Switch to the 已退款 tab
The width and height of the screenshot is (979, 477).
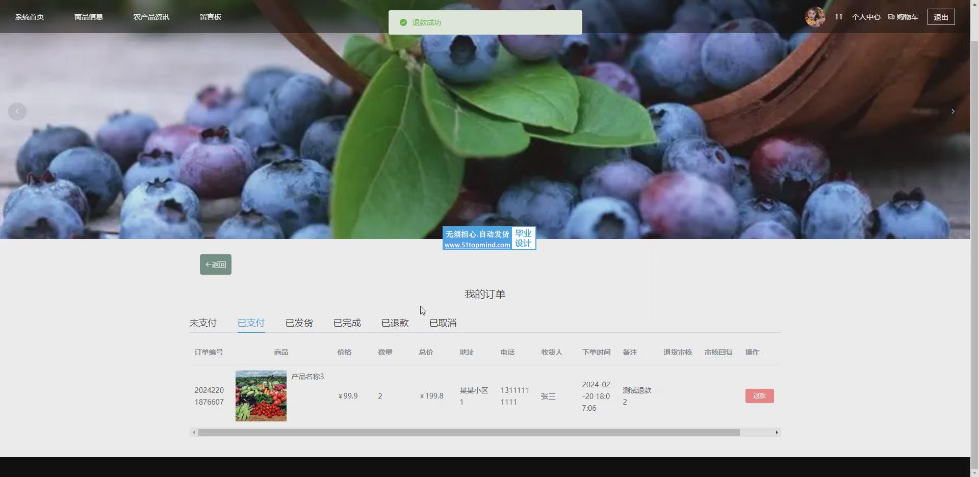[x=395, y=323]
